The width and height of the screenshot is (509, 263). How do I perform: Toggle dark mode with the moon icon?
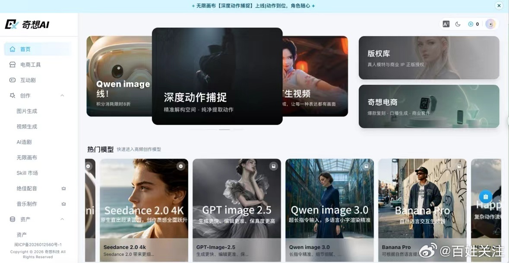(x=458, y=24)
